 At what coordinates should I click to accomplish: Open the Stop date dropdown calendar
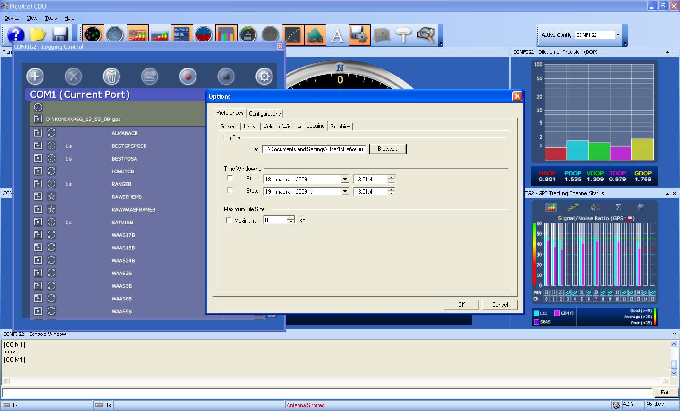point(345,191)
